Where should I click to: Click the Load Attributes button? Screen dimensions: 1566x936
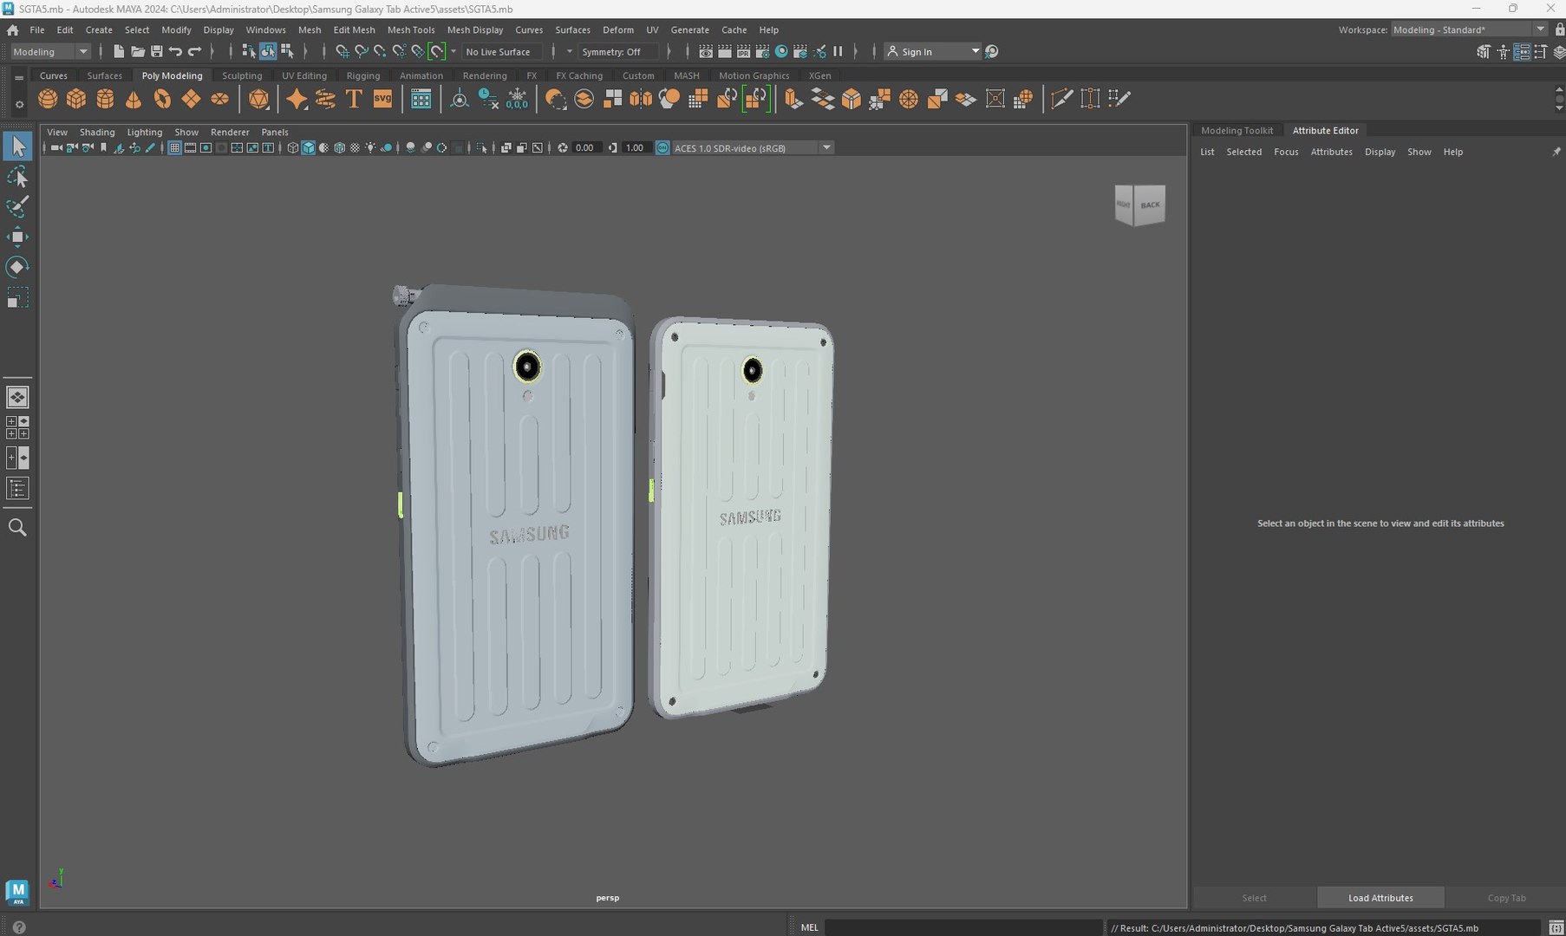1380,898
